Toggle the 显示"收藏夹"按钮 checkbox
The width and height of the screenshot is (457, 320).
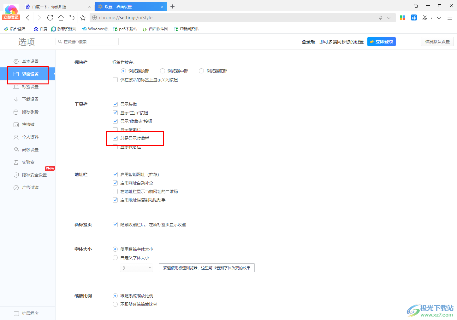(115, 121)
